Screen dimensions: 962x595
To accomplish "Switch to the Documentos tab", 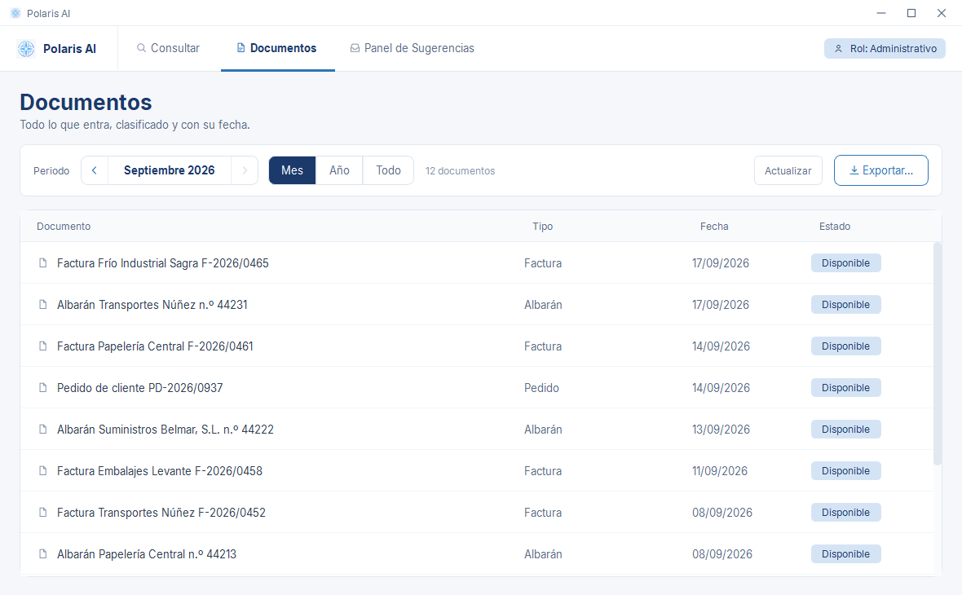I will pos(277,48).
